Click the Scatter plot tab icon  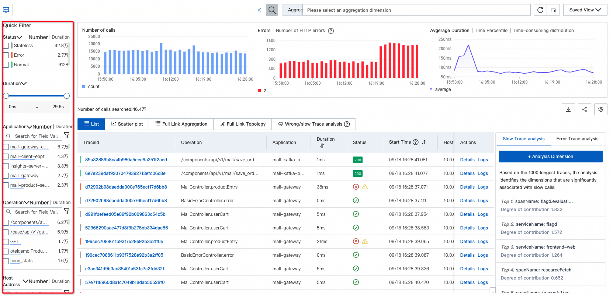coord(114,124)
